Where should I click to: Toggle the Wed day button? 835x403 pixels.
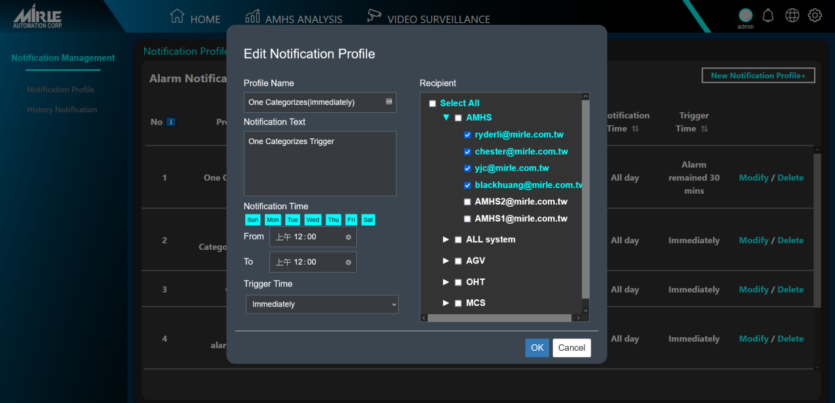(x=312, y=220)
